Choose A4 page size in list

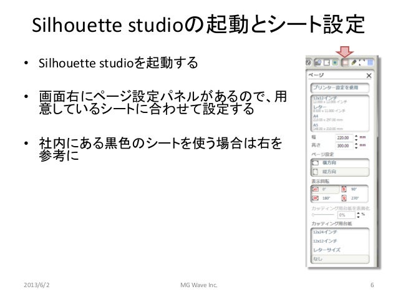coord(340,118)
